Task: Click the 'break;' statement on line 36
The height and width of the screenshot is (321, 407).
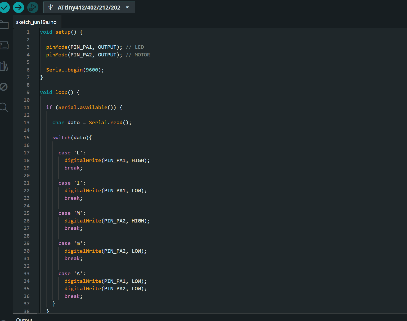Action: pyautogui.click(x=74, y=296)
